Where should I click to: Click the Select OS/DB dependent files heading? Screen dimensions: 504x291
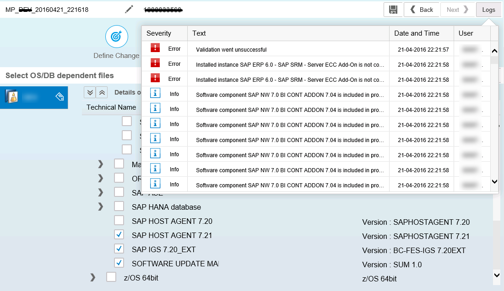tap(60, 76)
